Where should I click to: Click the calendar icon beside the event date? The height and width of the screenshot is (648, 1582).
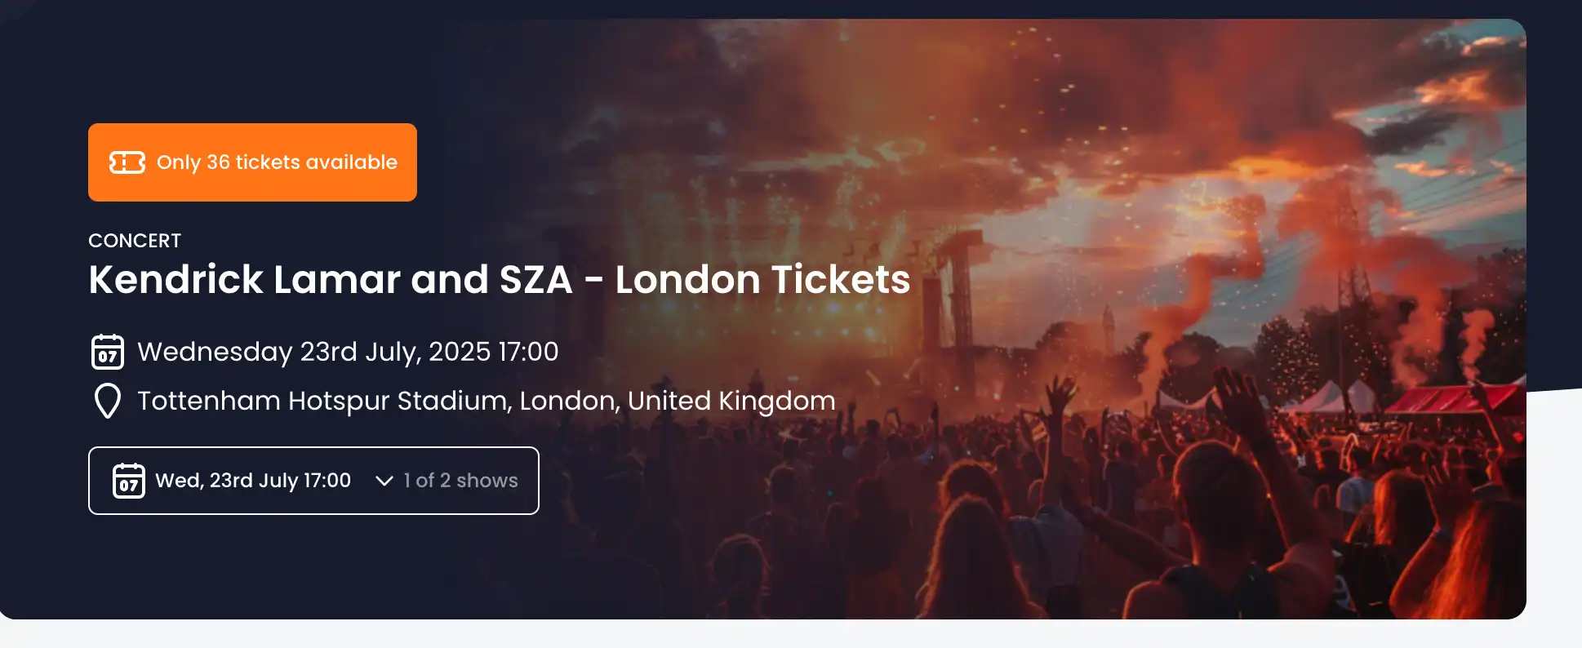point(106,351)
